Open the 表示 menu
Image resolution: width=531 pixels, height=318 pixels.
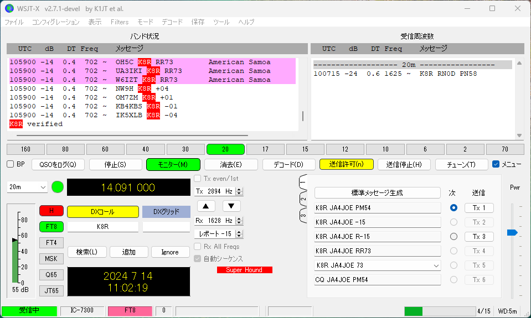point(95,22)
